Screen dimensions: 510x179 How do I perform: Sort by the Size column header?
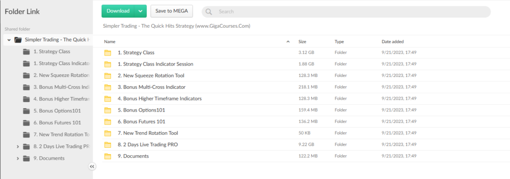coord(302,42)
